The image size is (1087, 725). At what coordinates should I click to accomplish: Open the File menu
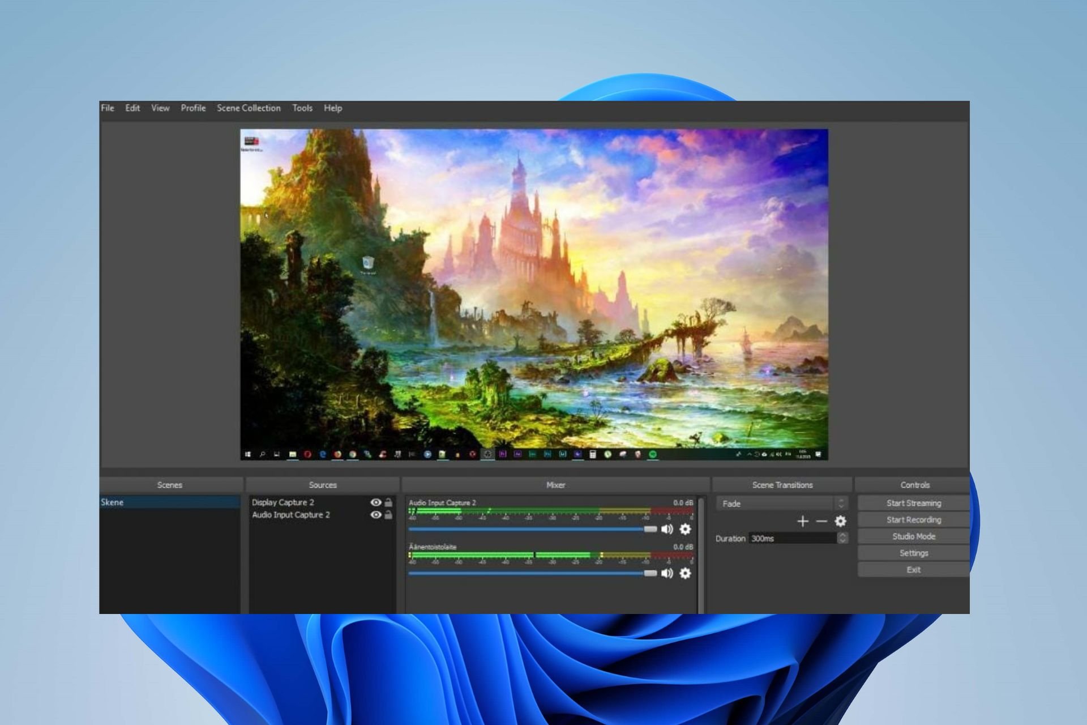click(108, 108)
